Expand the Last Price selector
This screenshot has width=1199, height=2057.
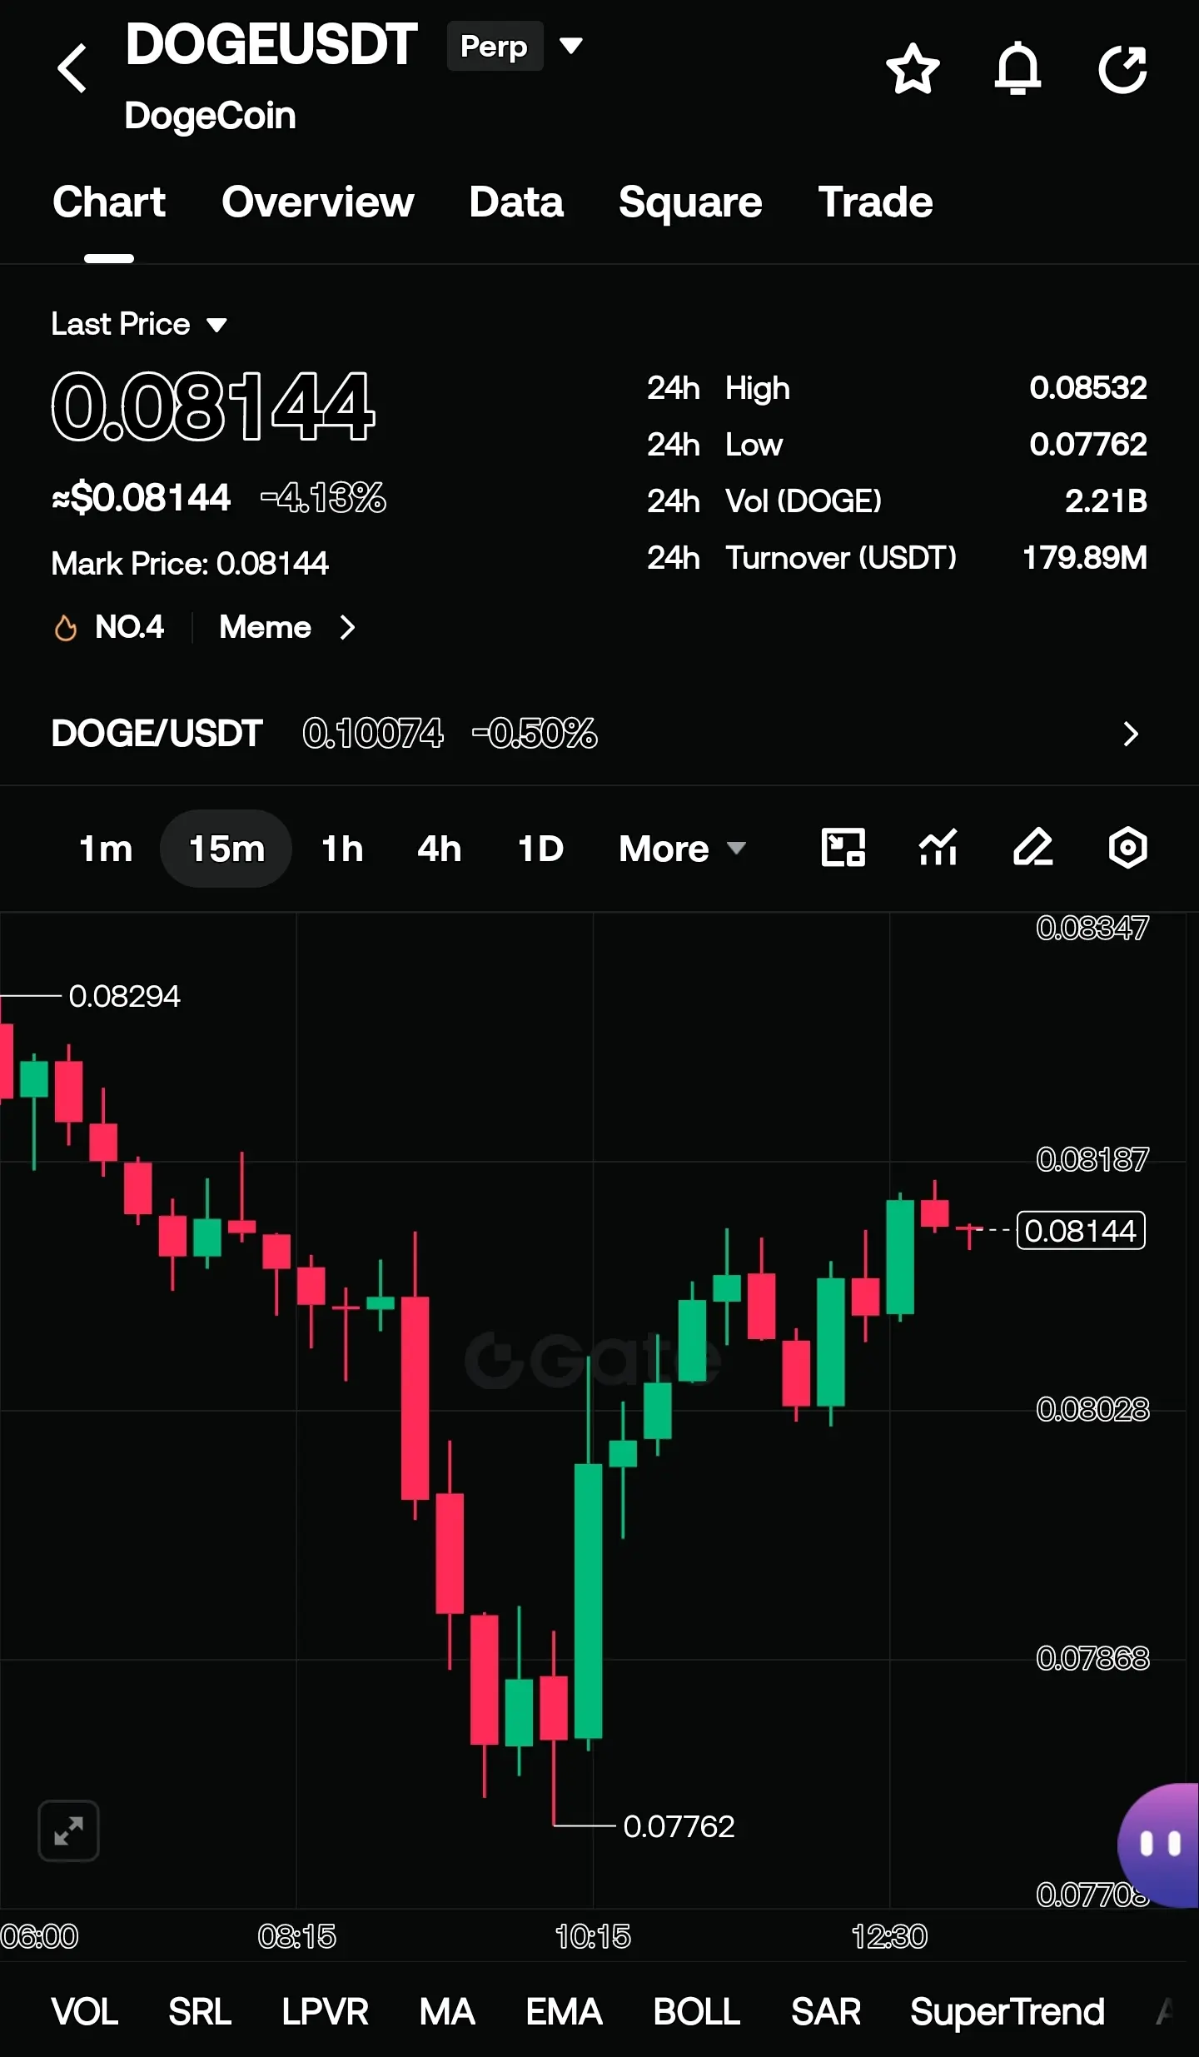[138, 324]
